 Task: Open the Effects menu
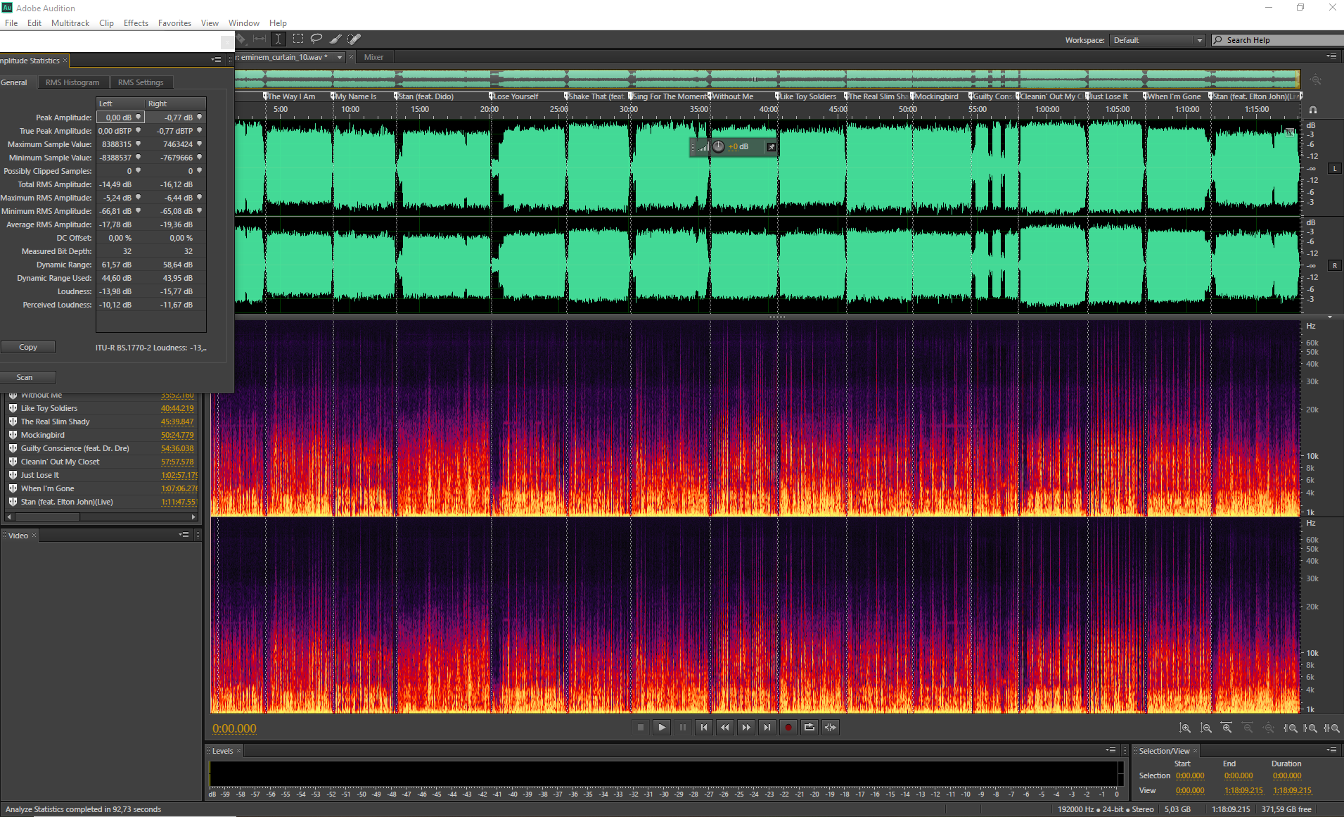tap(136, 23)
